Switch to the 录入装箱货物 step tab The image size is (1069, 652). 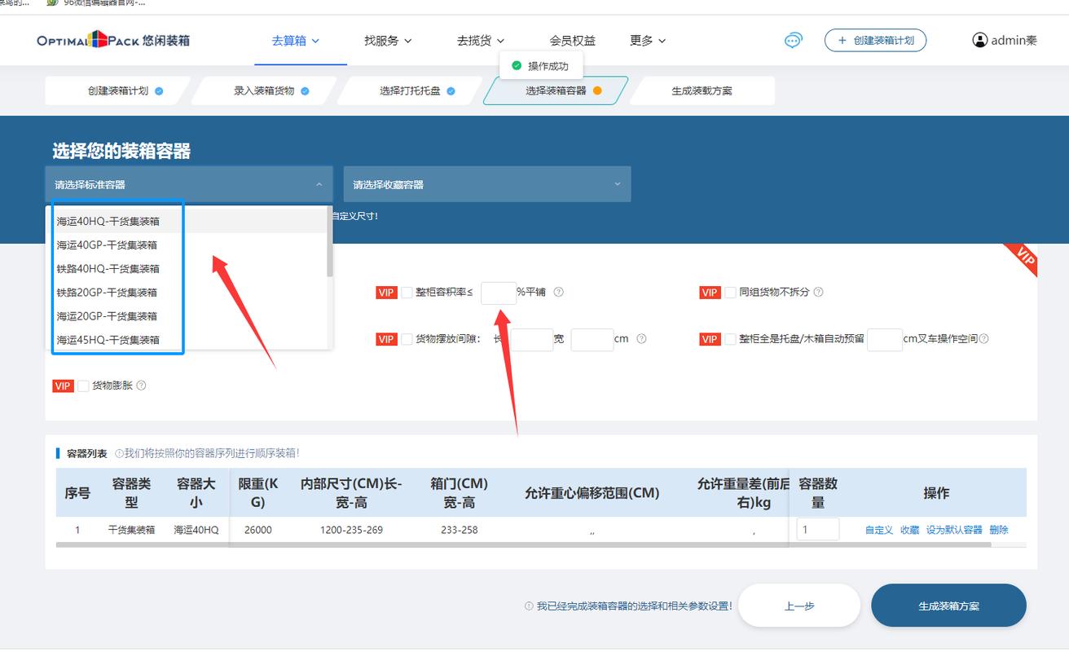[262, 90]
